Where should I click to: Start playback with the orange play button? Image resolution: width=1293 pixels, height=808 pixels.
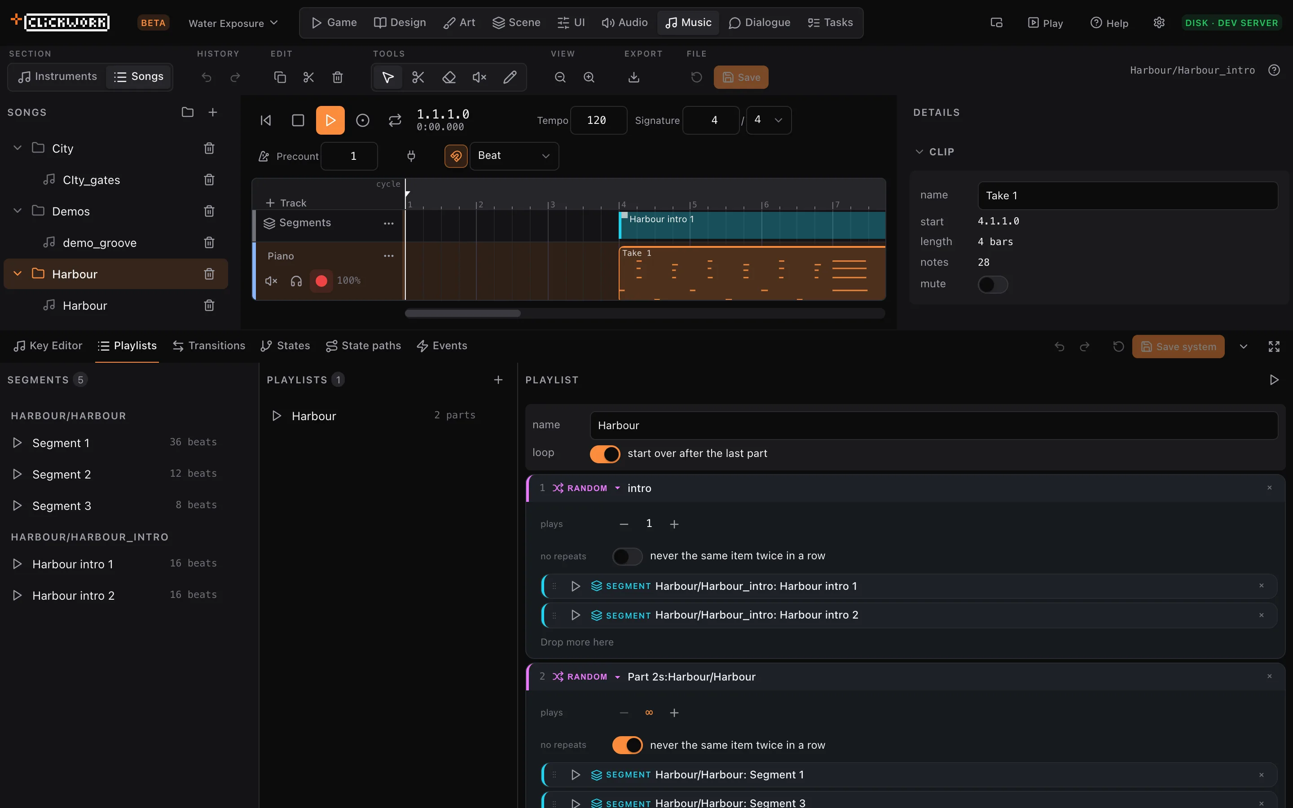pos(330,120)
